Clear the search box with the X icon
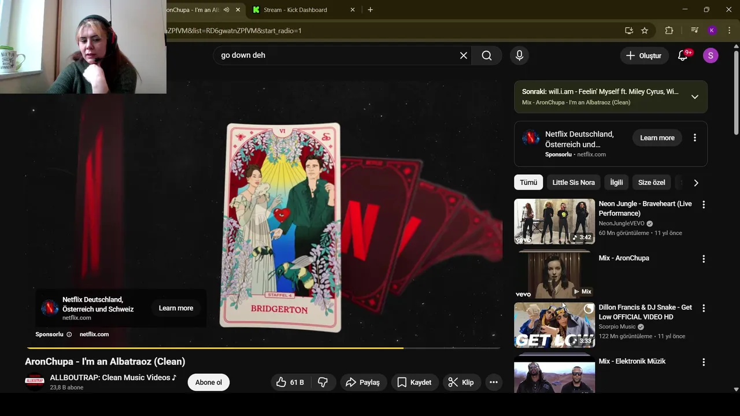Screen dimensions: 740x416 [464, 55]
